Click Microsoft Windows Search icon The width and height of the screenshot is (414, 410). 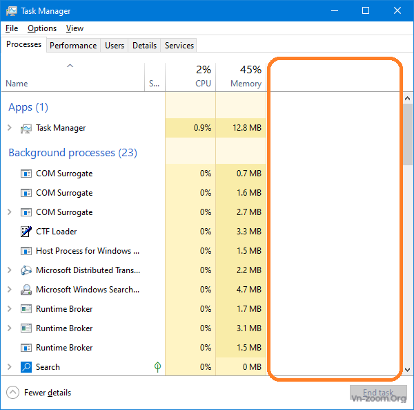[x=26, y=290]
